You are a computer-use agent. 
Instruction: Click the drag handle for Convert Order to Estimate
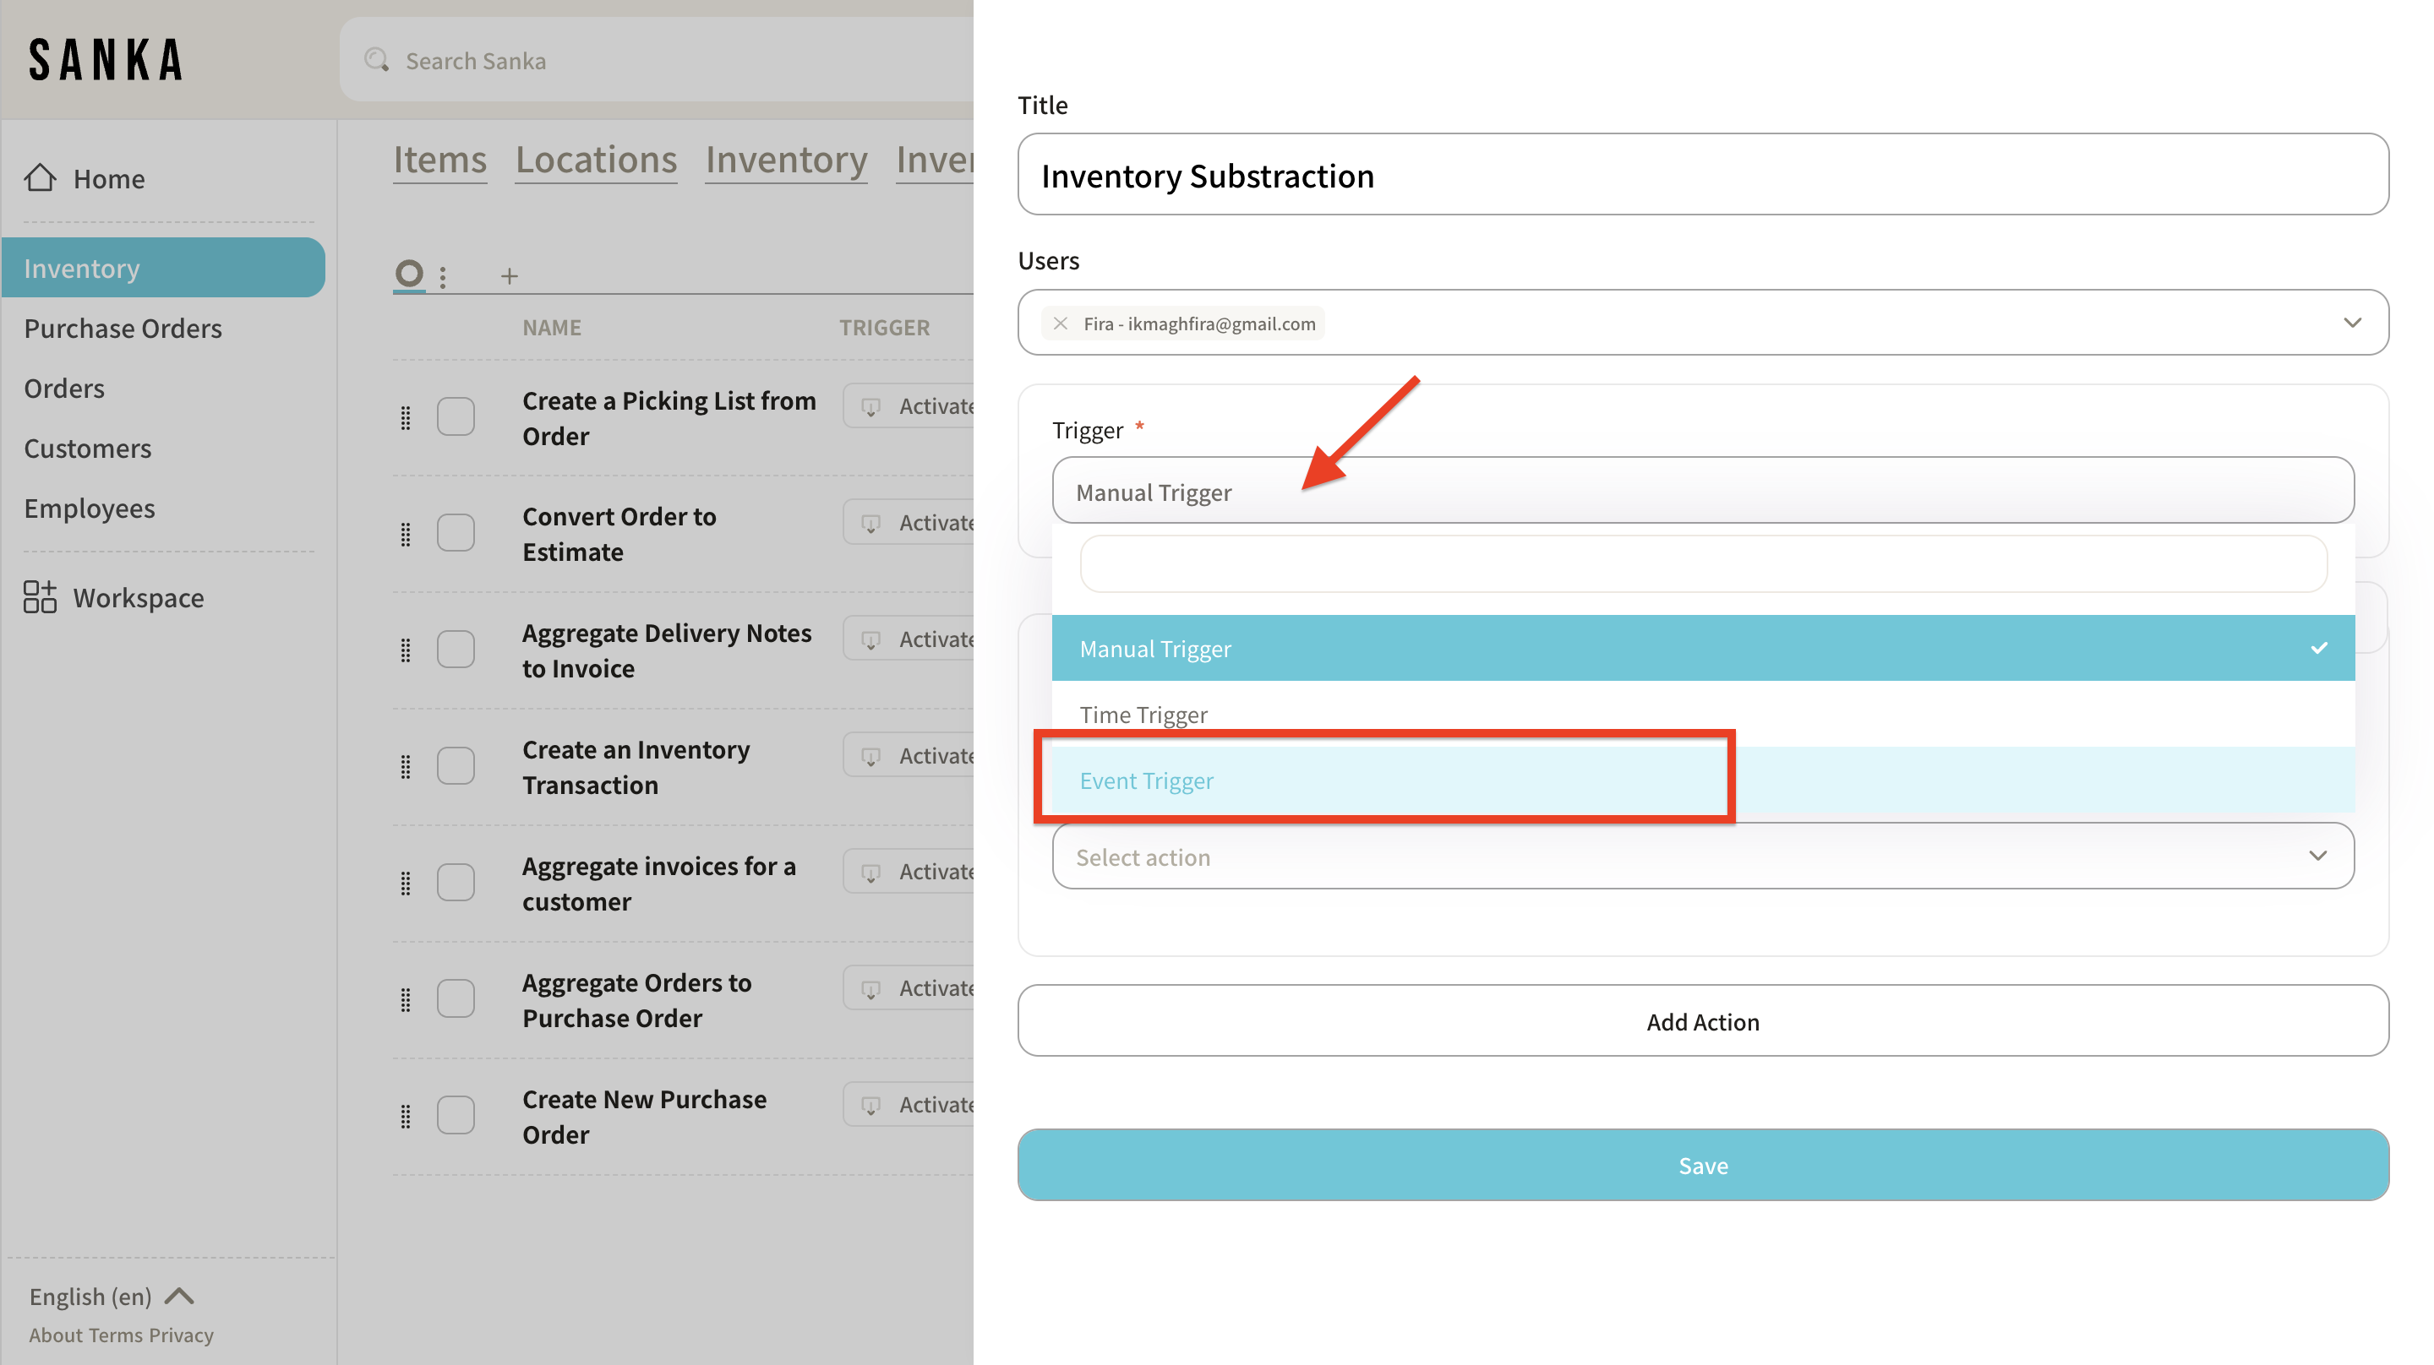406,534
